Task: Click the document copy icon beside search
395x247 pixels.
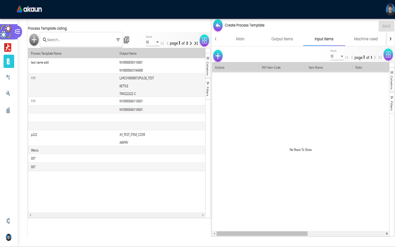Action: point(126,40)
